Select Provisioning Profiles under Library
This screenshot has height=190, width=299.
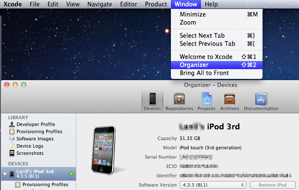(39, 131)
